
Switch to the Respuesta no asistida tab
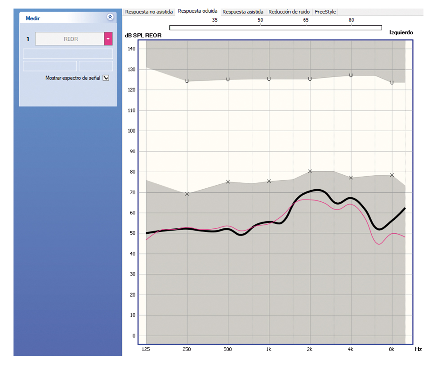click(149, 12)
